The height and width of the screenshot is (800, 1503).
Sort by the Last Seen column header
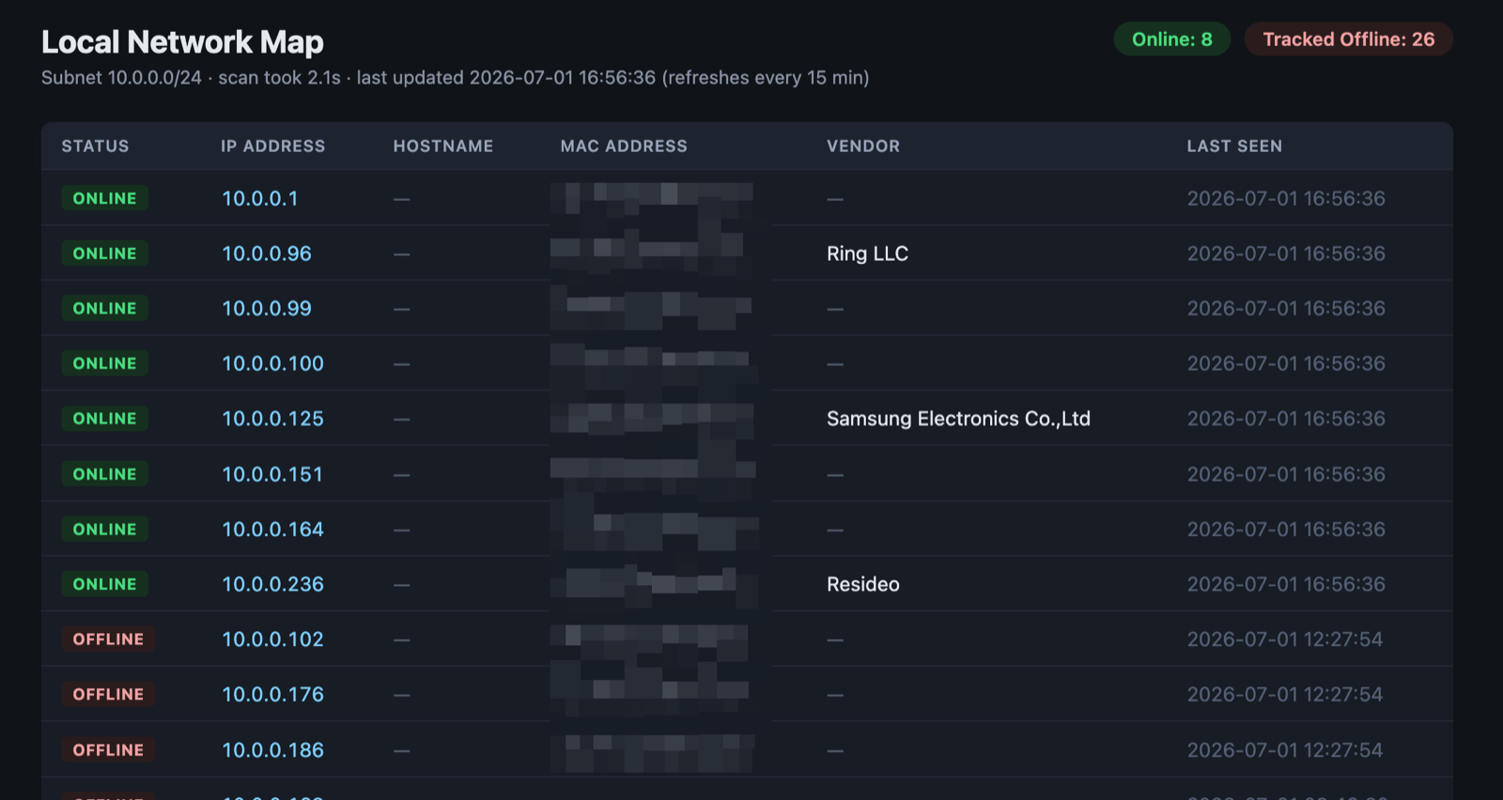pyautogui.click(x=1234, y=146)
